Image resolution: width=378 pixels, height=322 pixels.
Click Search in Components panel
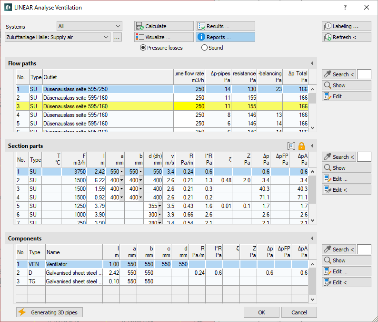pos(339,249)
